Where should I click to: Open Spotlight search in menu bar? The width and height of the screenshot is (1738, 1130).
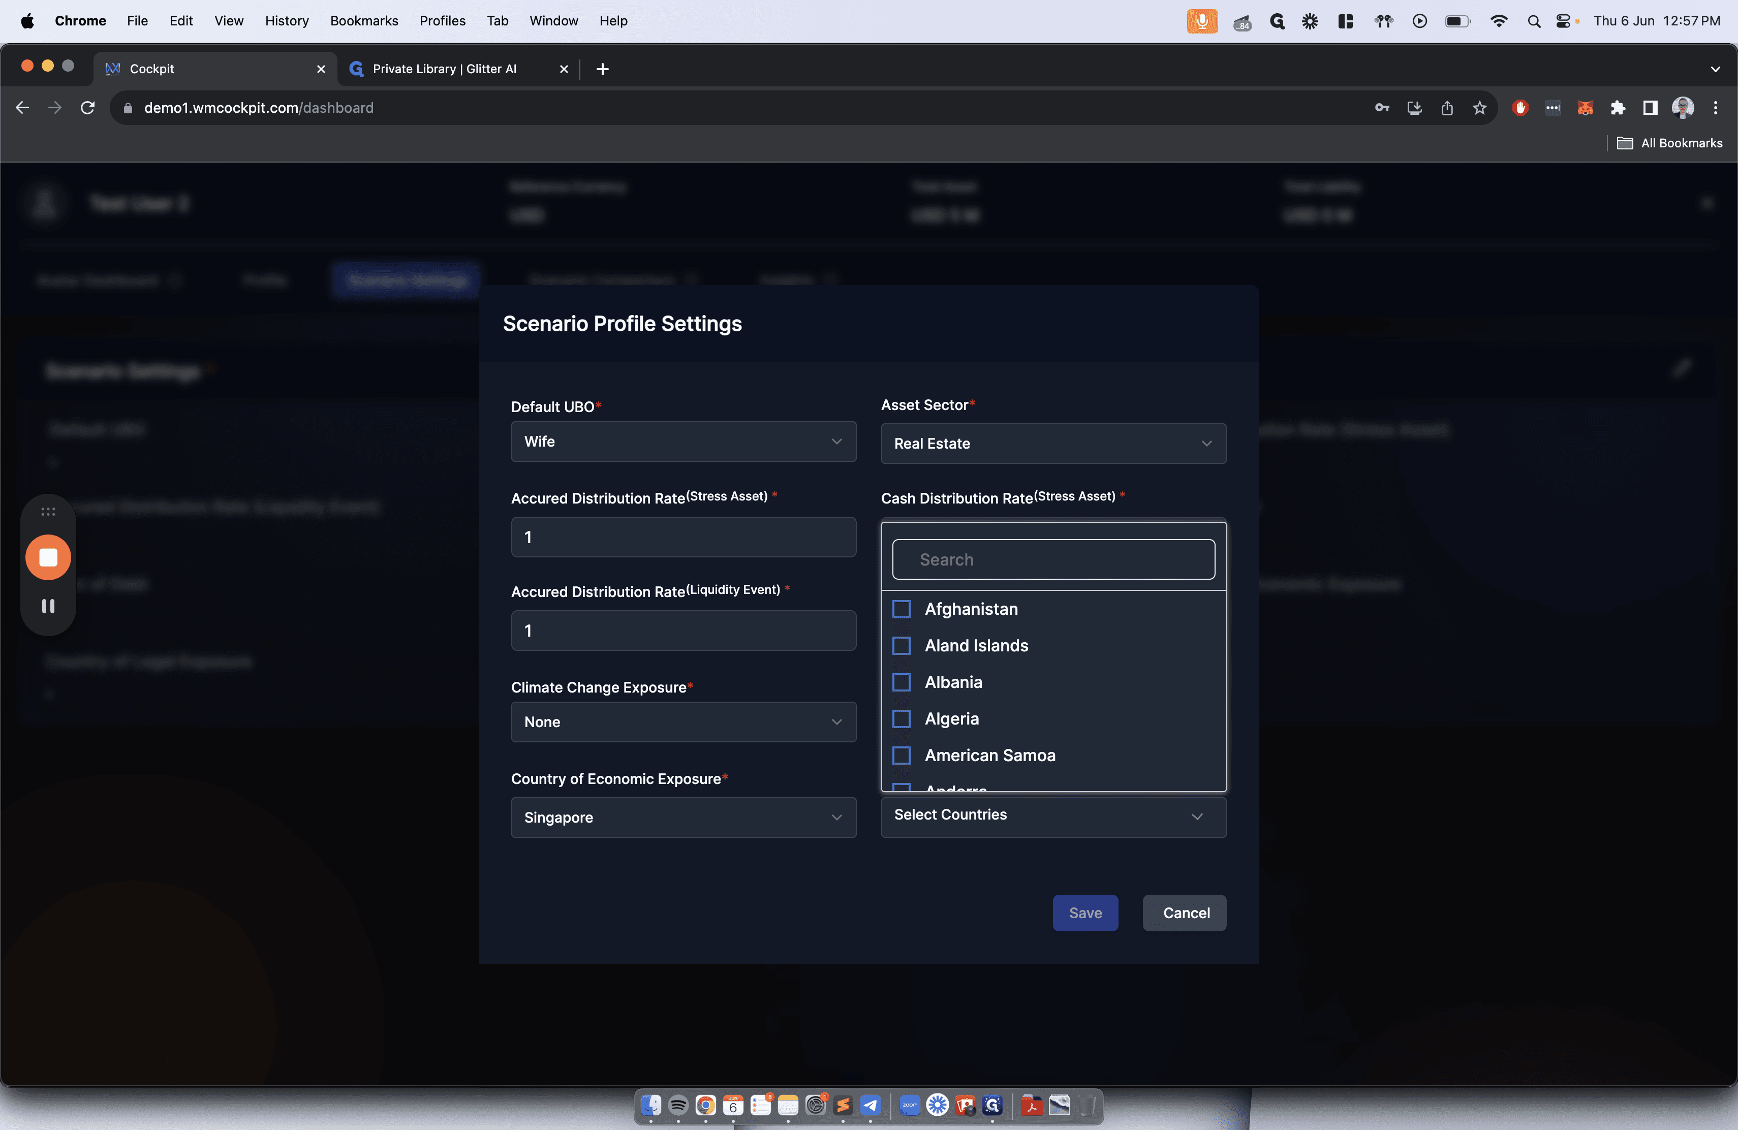click(1534, 21)
